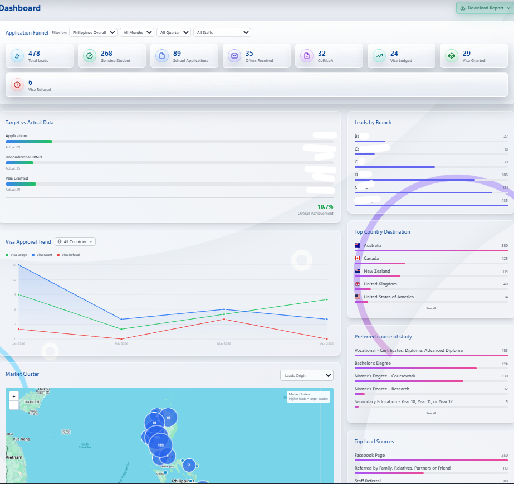Toggle the Visa Refusal legend series
The image size is (514, 484).
coord(68,254)
